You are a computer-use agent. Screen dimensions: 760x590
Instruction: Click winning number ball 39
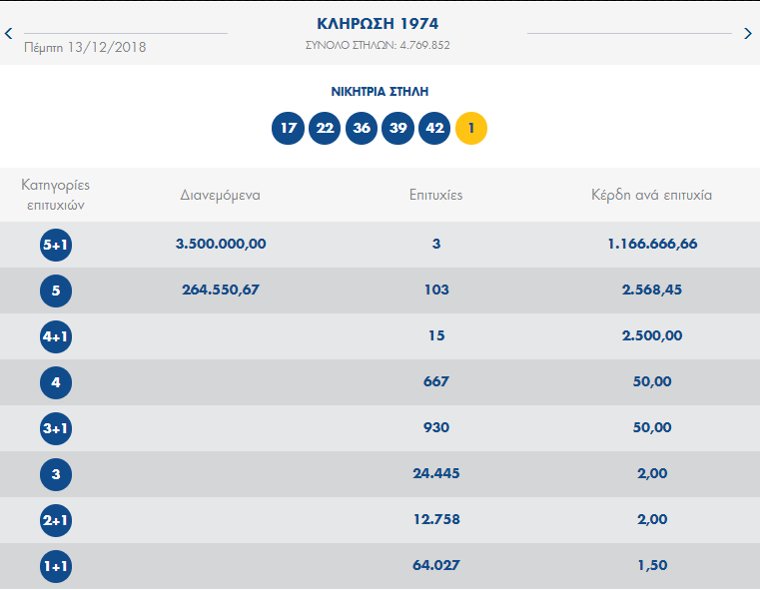coord(397,129)
